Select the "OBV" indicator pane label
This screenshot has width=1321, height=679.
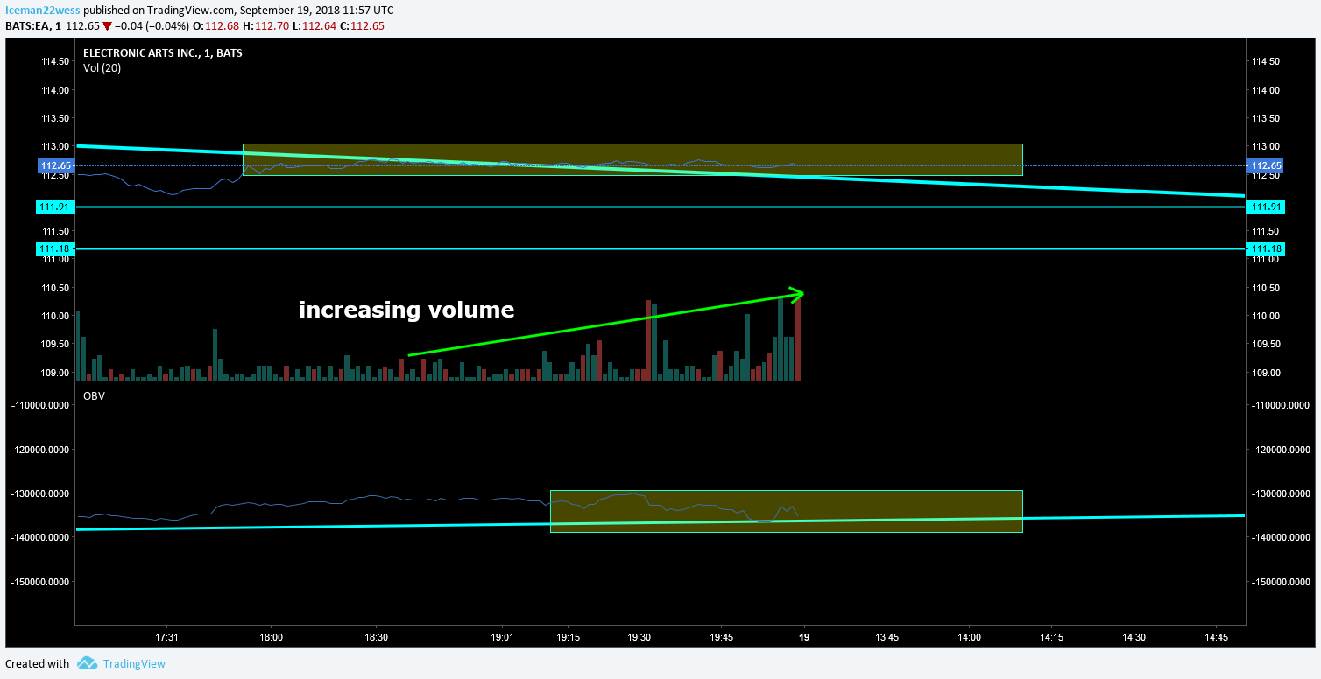(94, 396)
